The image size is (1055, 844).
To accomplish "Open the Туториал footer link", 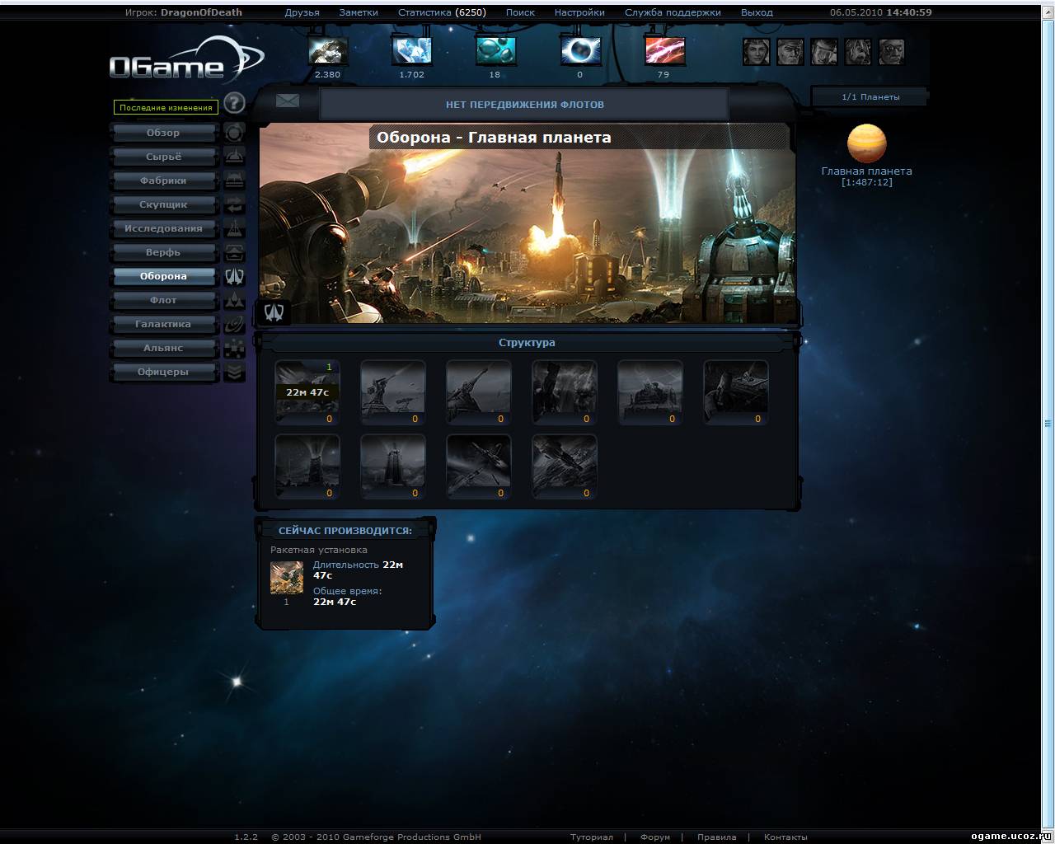I will point(591,837).
